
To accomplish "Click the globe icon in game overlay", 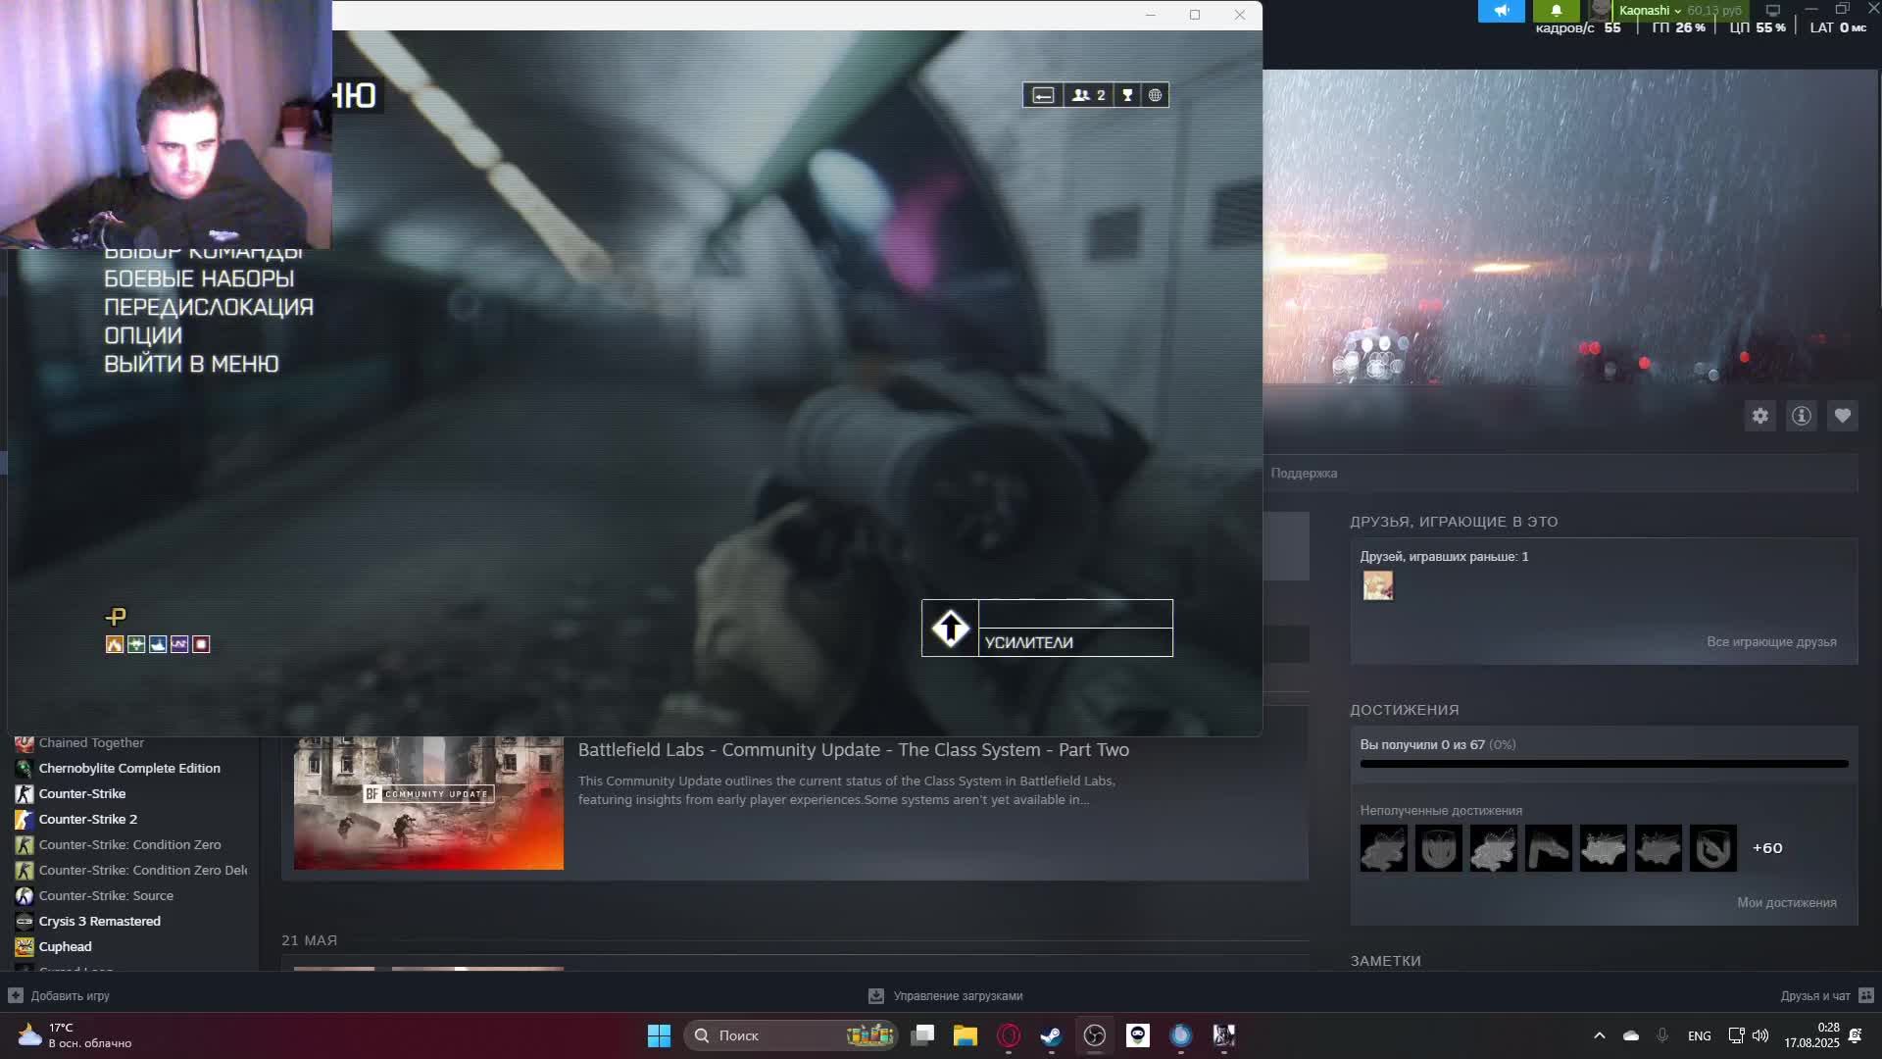I will tap(1155, 95).
